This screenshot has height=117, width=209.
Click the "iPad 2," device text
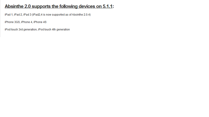(18, 15)
